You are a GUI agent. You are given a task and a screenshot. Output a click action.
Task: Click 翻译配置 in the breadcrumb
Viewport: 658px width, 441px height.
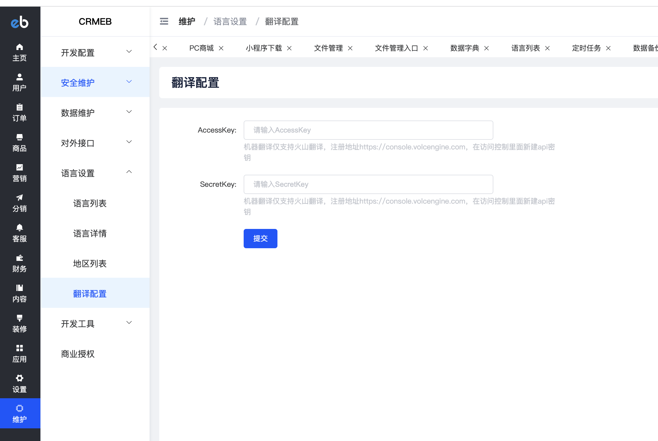pos(282,21)
